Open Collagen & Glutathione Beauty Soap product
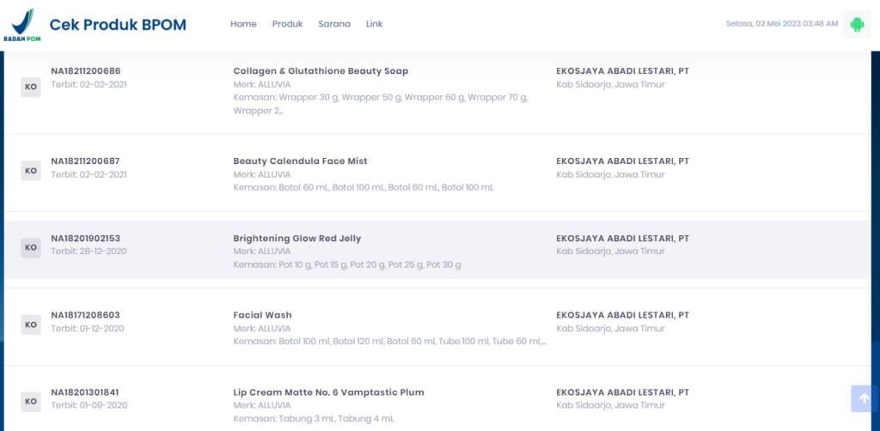This screenshot has width=880, height=431. [x=321, y=71]
